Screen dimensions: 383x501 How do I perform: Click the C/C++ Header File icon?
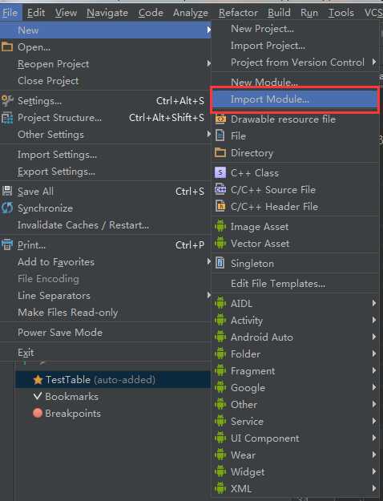pyautogui.click(x=220, y=206)
